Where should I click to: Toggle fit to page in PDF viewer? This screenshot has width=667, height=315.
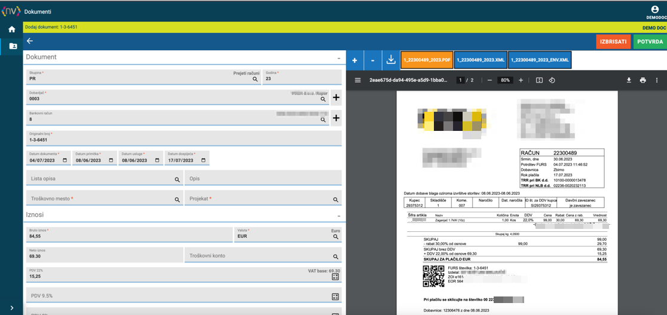[539, 80]
